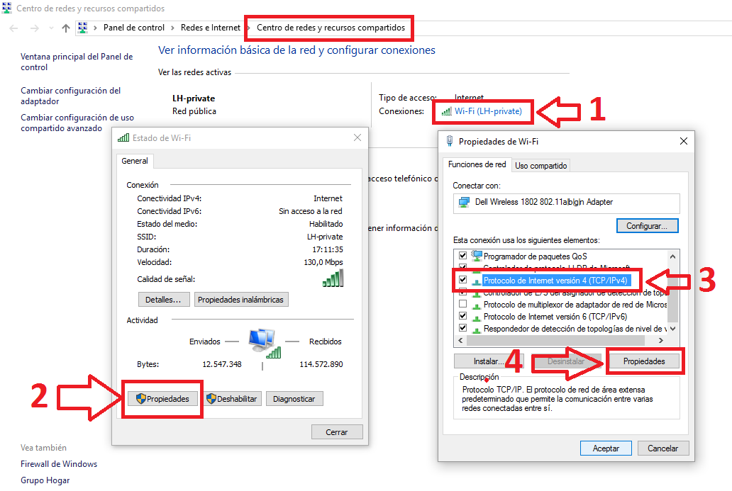Toggle Respondedor de detección de topologías checkbox
Viewport: 732px width, 491px height.
(462, 328)
